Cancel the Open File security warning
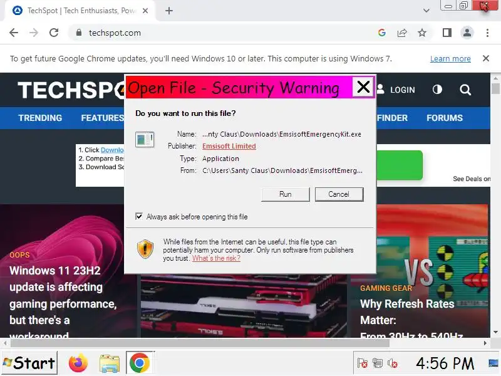 [x=339, y=194]
